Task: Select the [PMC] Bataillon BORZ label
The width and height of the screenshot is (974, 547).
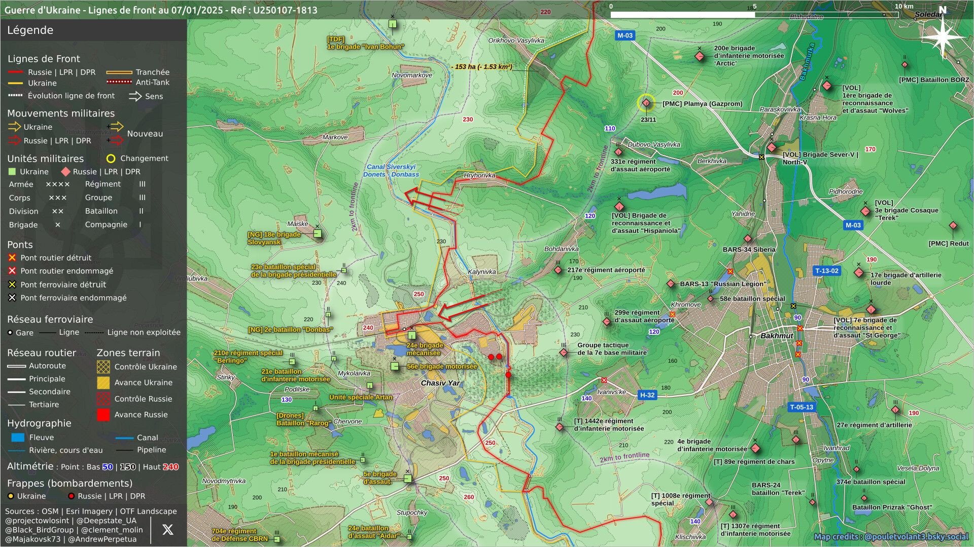Action: (x=934, y=80)
